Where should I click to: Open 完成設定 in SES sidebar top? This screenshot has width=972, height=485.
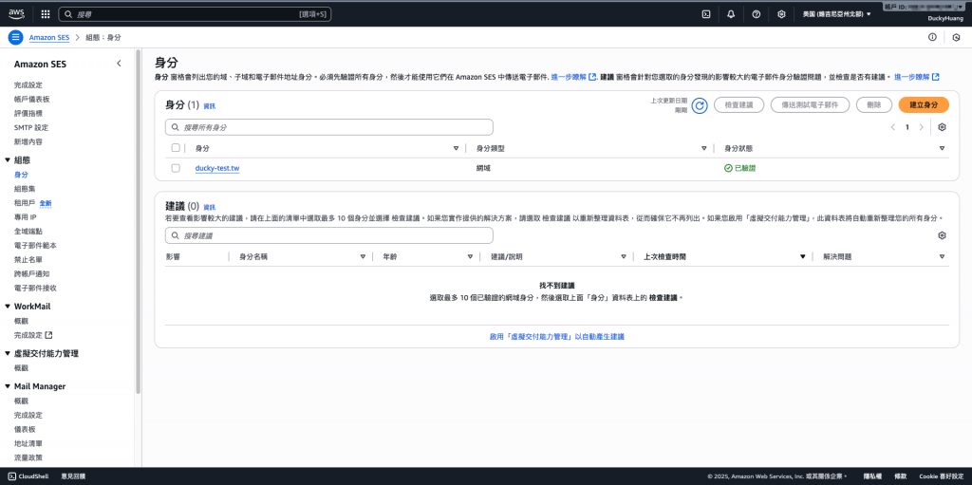[28, 85]
